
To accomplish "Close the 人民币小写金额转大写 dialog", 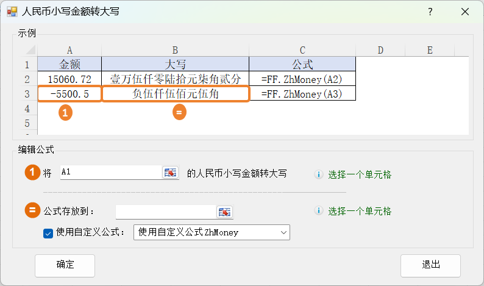I will pyautogui.click(x=465, y=12).
